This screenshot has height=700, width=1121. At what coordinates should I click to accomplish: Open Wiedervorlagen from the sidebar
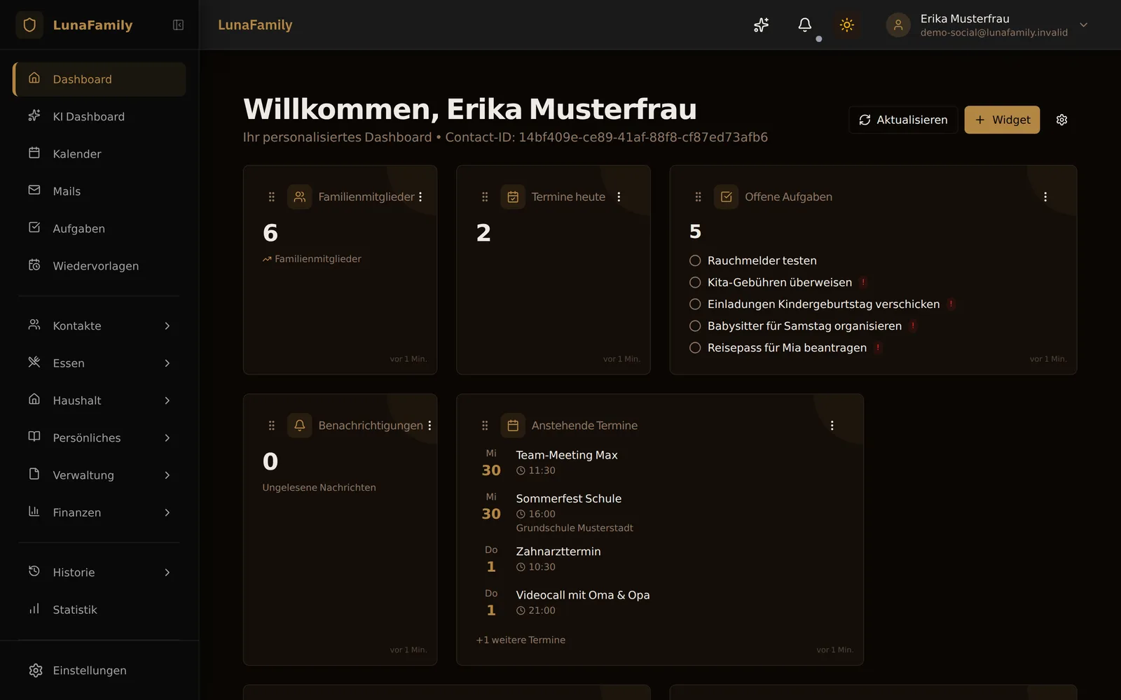[99, 266]
